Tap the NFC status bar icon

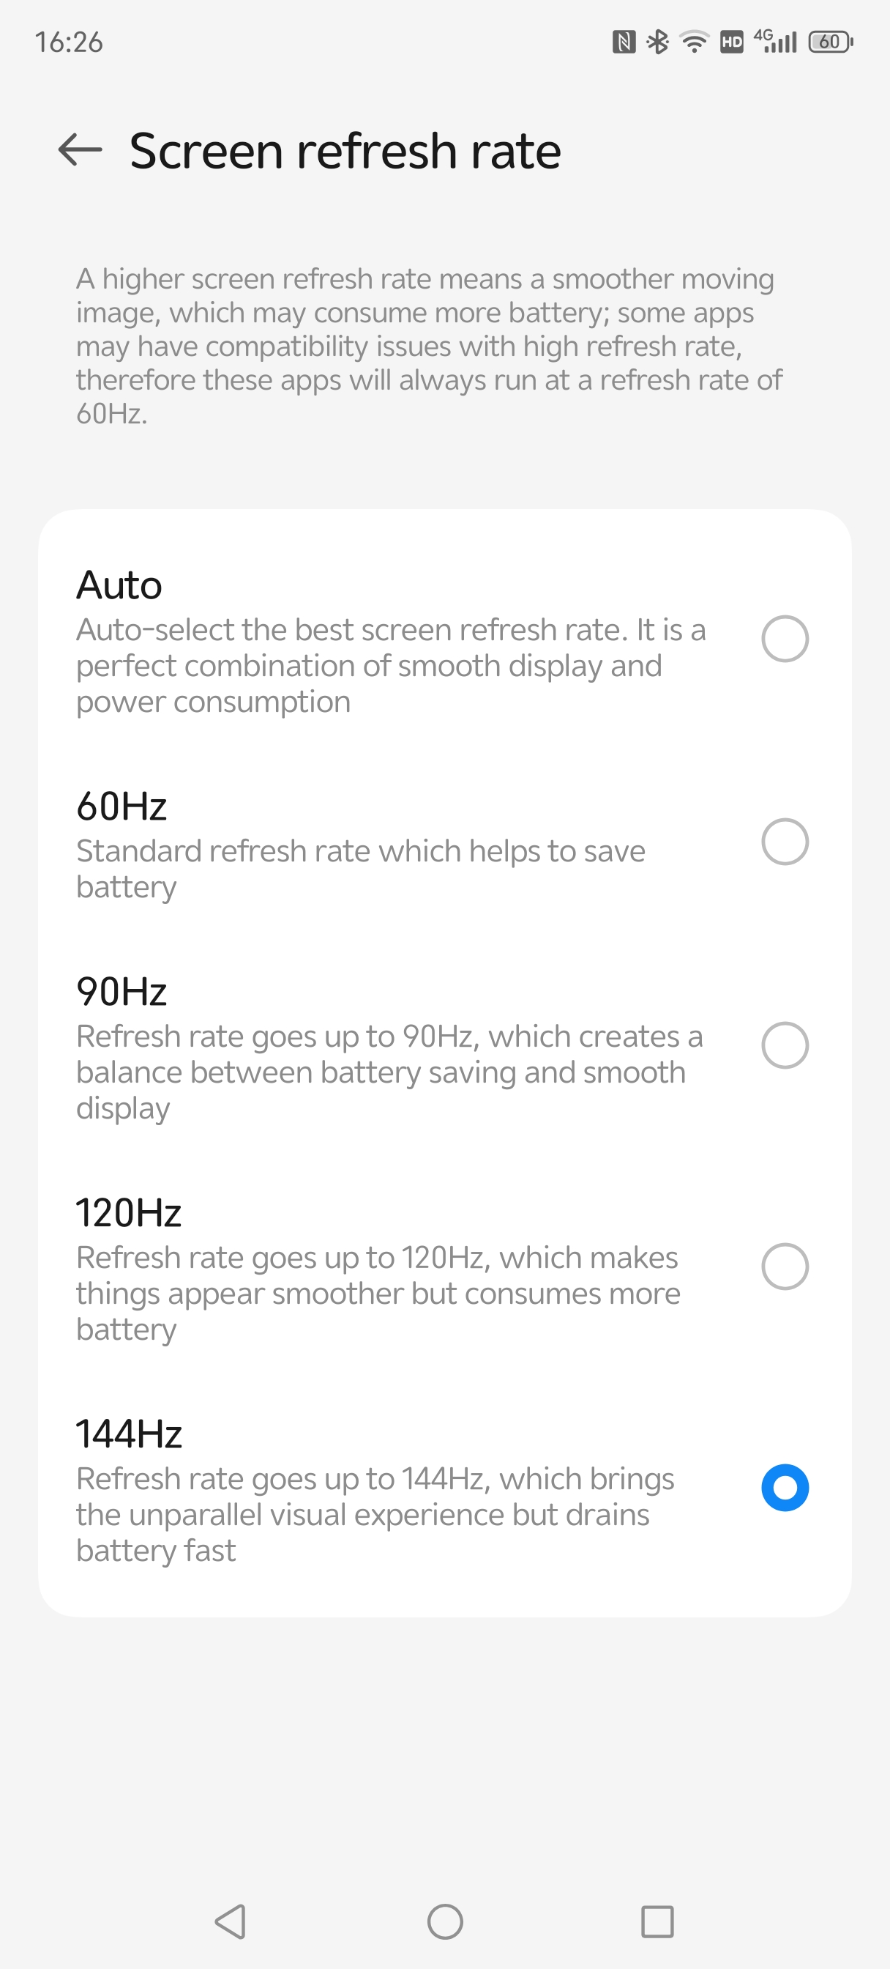(624, 41)
